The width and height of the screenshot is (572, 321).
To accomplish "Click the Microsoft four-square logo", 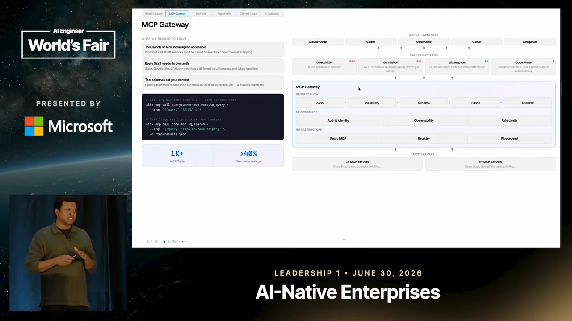I will [x=34, y=126].
